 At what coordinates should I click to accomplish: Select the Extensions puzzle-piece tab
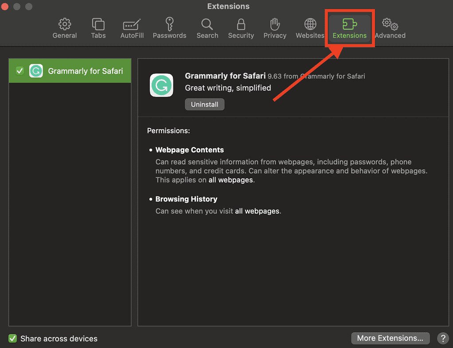click(x=350, y=28)
